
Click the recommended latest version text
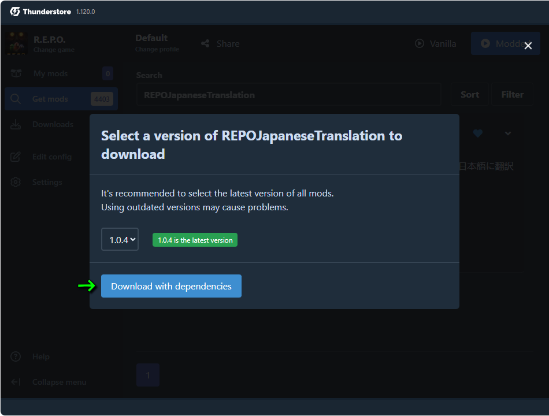[x=217, y=194]
